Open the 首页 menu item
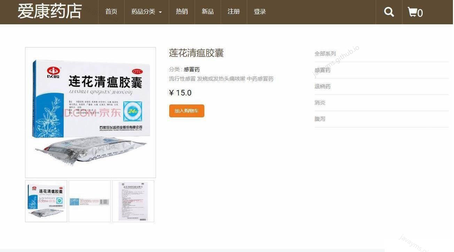The image size is (454, 252). (111, 11)
